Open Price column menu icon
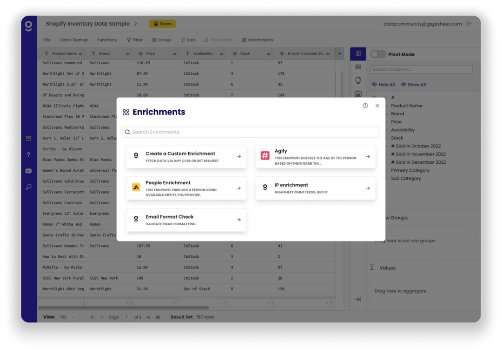The image size is (502, 355). coord(174,54)
